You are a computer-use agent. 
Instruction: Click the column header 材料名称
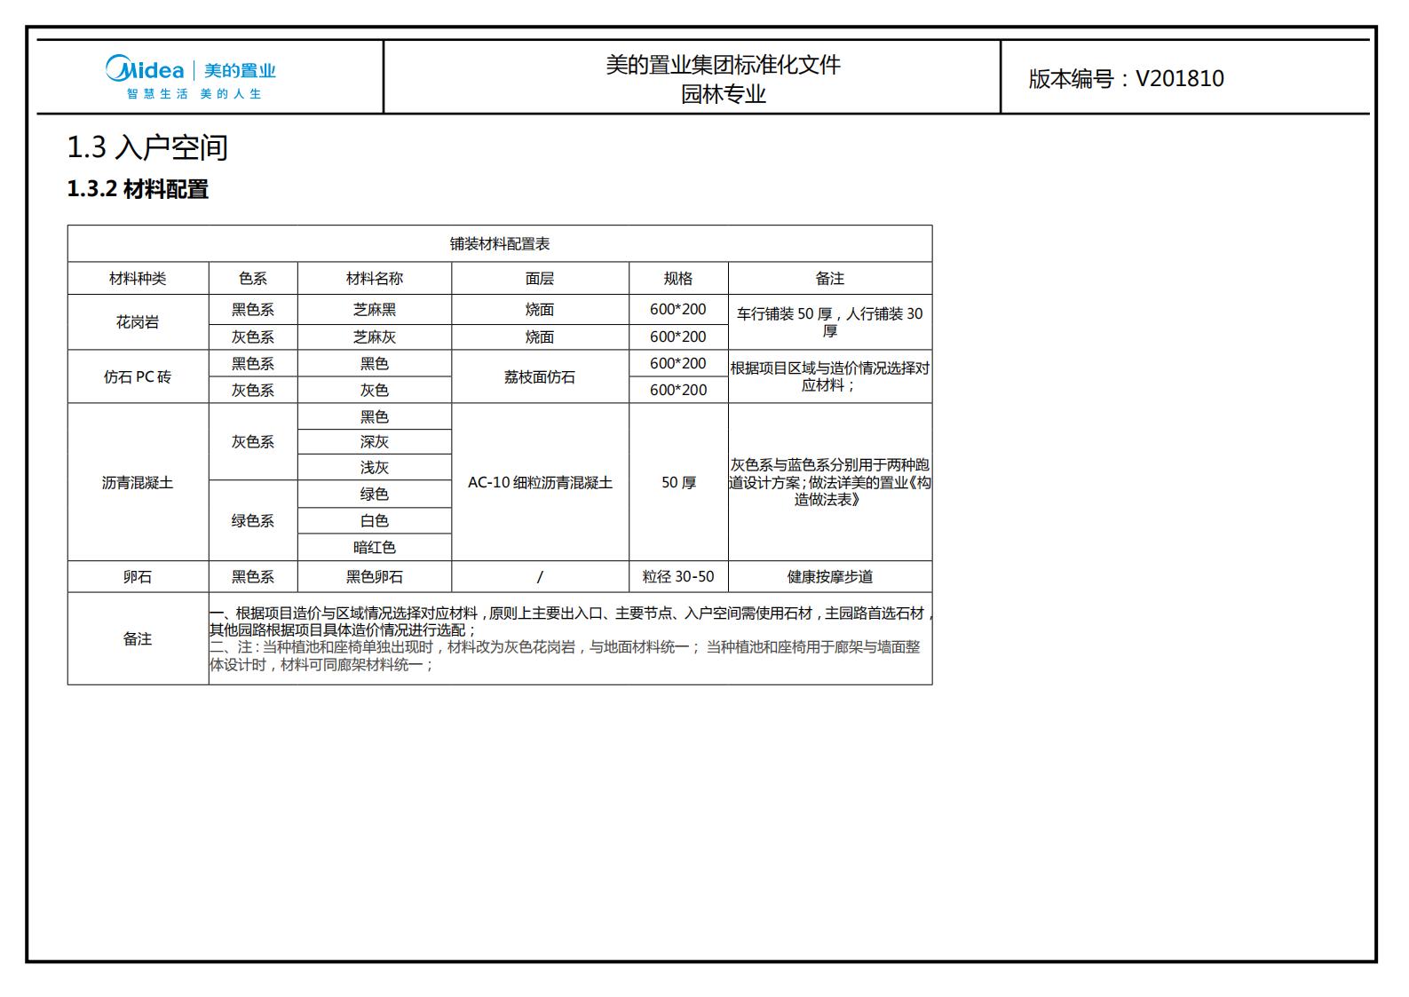tap(375, 278)
